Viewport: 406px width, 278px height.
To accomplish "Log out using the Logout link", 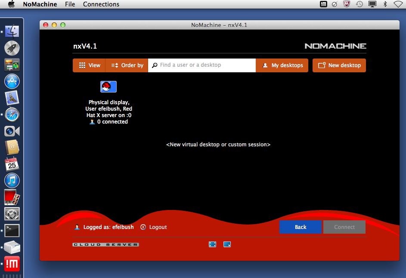I will (154, 227).
